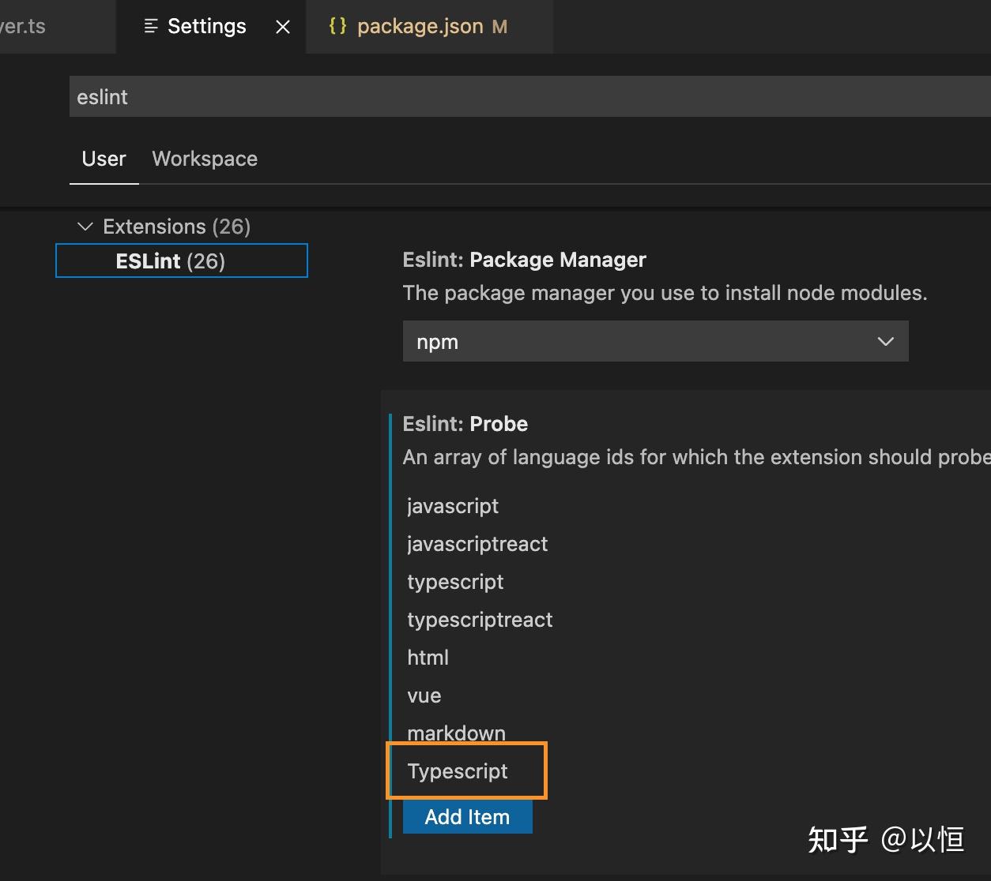Open the npm package manager dropdown
Viewport: 991px width, 881px height.
tap(656, 341)
